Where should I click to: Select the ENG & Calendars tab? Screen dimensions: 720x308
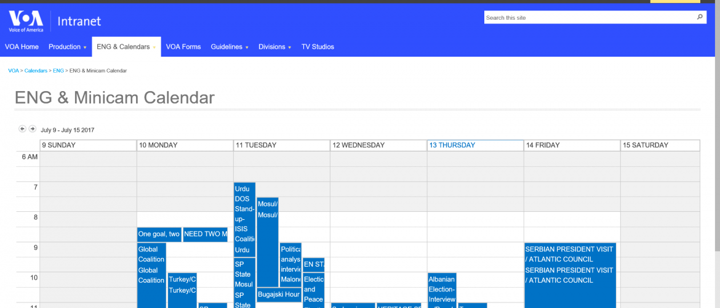click(125, 47)
